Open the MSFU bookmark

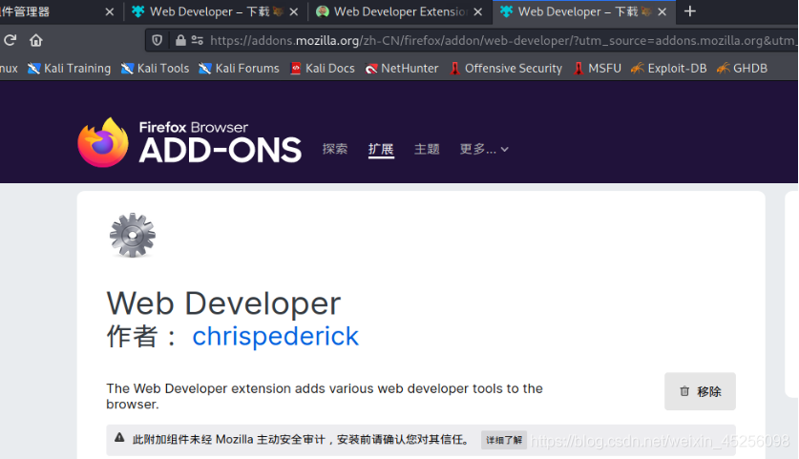click(x=597, y=69)
